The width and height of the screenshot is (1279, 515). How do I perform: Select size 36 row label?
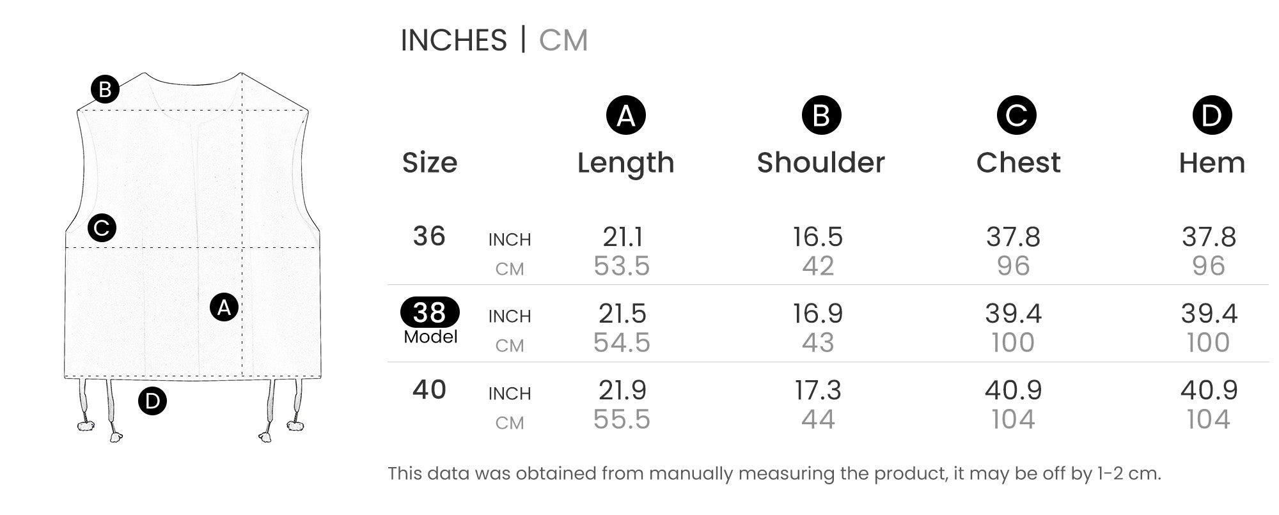429,236
